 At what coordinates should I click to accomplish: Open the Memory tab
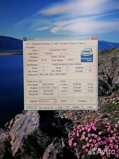coord(48,44)
